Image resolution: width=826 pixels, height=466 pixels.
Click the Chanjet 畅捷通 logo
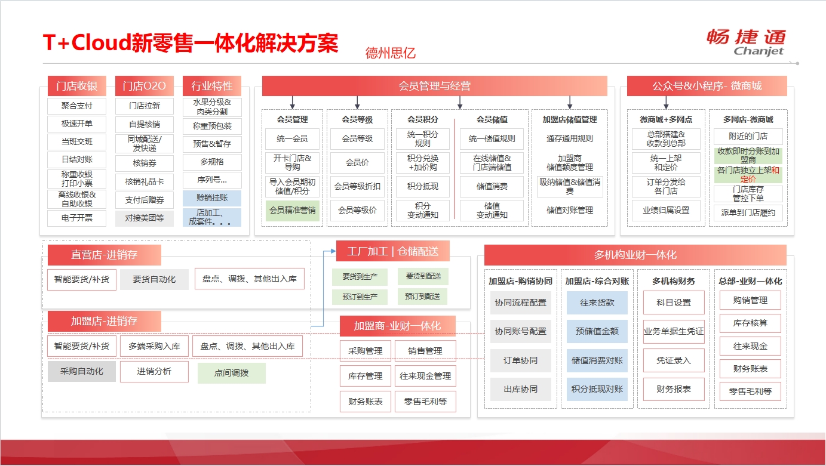(745, 42)
